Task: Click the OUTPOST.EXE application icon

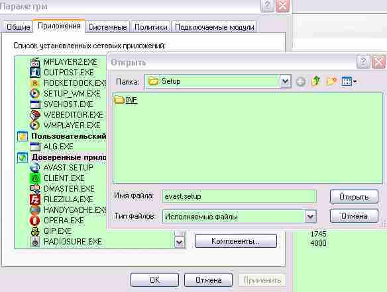Action: click(x=35, y=73)
